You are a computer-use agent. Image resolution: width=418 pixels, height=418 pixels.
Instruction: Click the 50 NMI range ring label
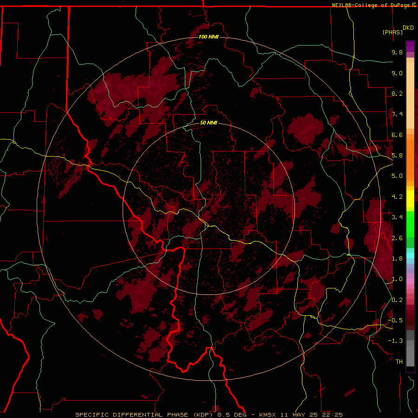coord(209,123)
